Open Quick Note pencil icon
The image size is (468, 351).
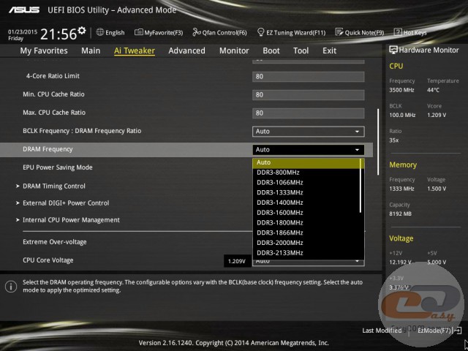pos(339,32)
